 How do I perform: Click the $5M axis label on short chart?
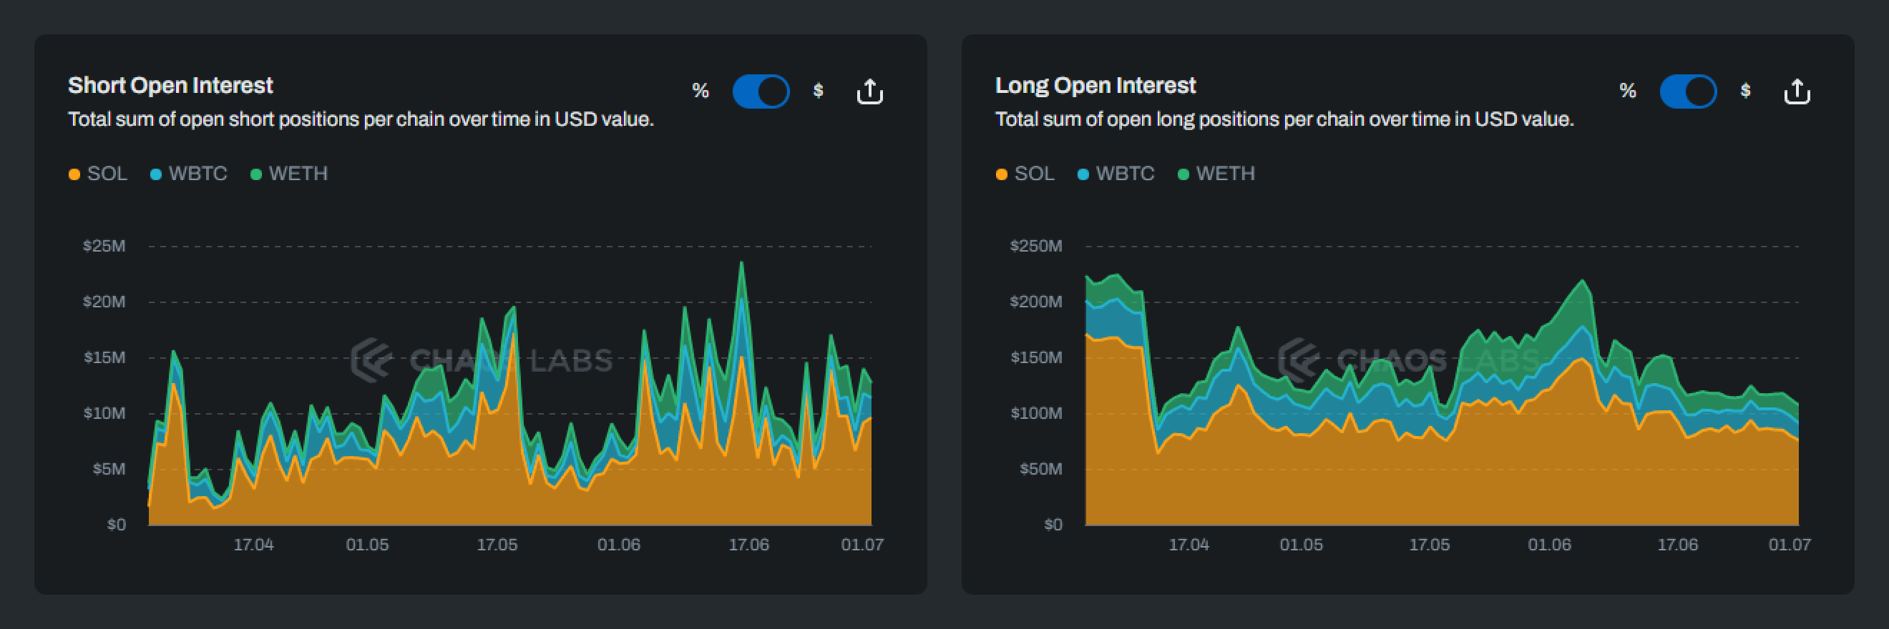pyautogui.click(x=109, y=469)
